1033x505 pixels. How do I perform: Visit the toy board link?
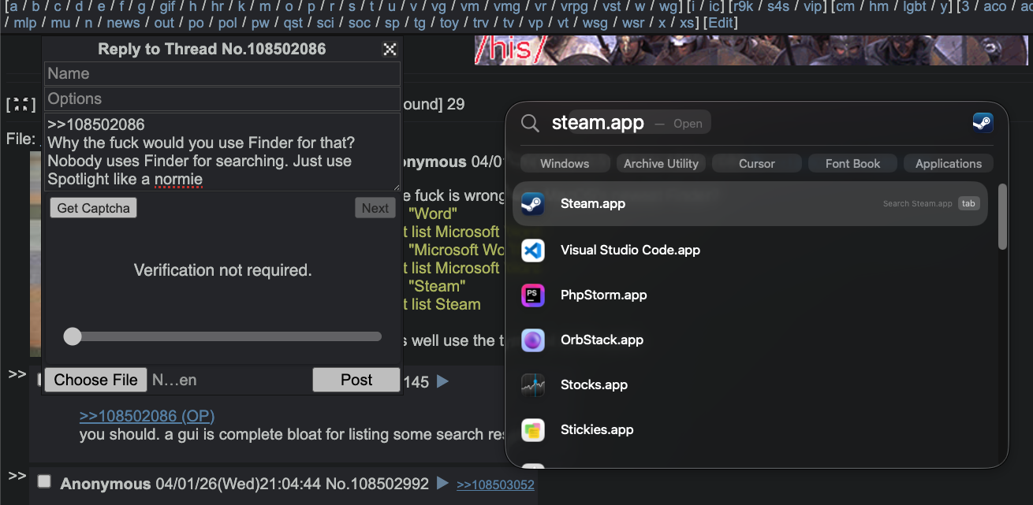tap(449, 23)
